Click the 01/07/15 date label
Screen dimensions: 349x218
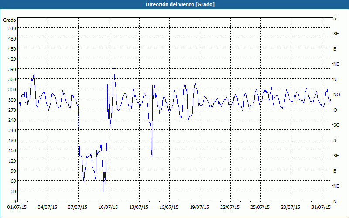point(17,208)
